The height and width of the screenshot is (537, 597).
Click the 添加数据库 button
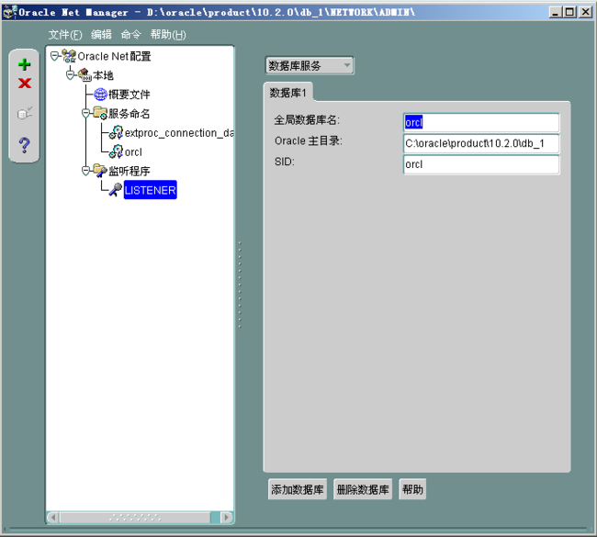(x=298, y=489)
